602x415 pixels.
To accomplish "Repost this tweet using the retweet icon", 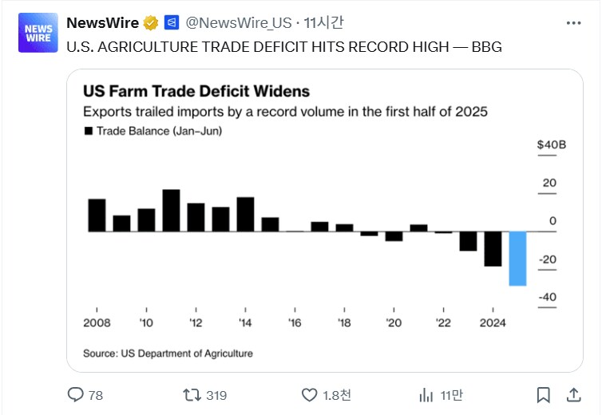I will [x=192, y=395].
